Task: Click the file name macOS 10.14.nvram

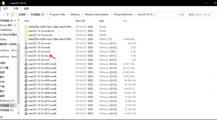Action: [40, 43]
